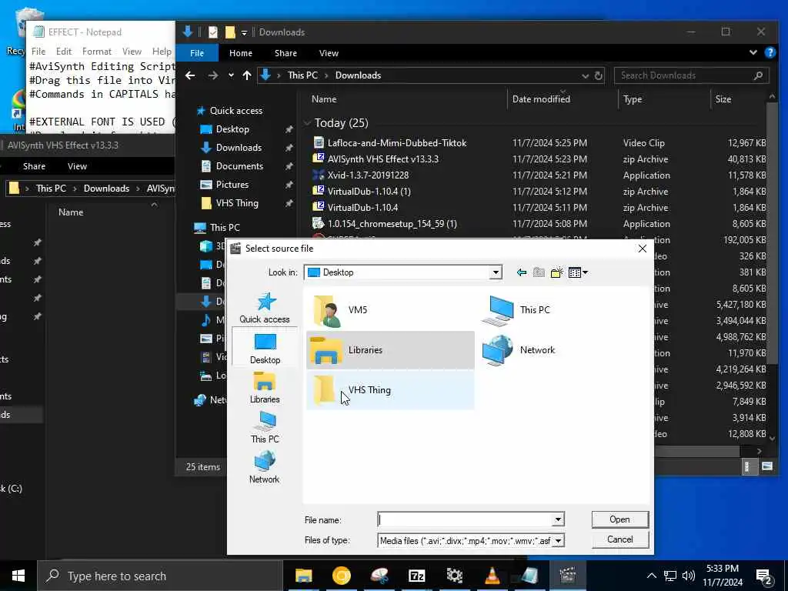Viewport: 788px width, 591px height.
Task: Refresh the Downloads folder
Action: click(598, 76)
